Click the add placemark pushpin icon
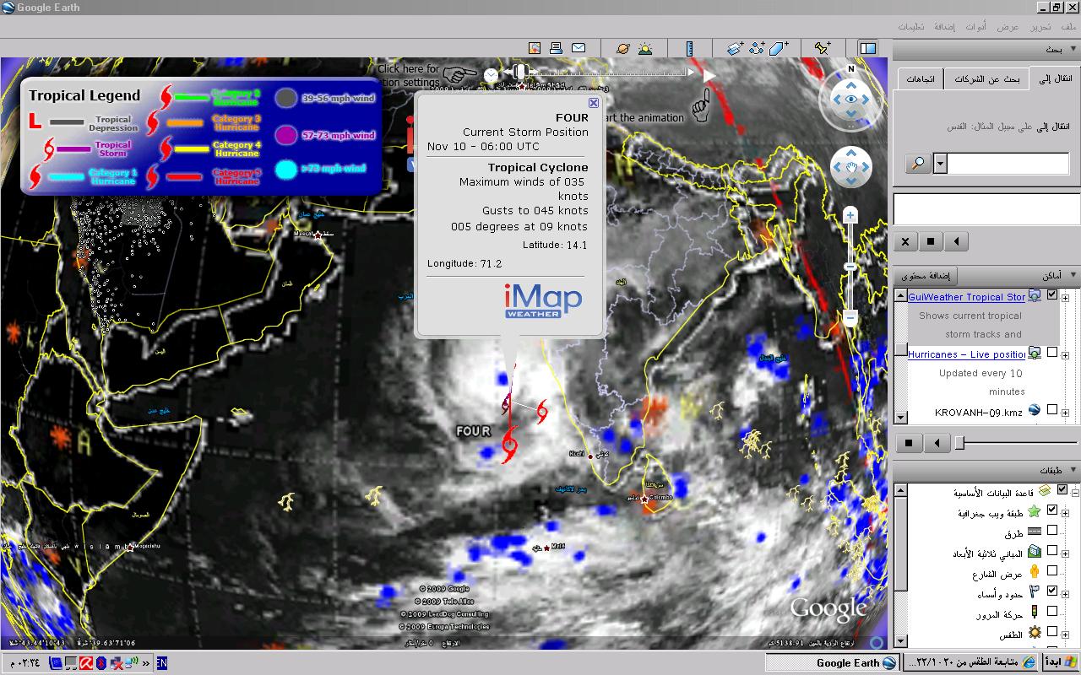This screenshot has width=1081, height=675. 822,49
